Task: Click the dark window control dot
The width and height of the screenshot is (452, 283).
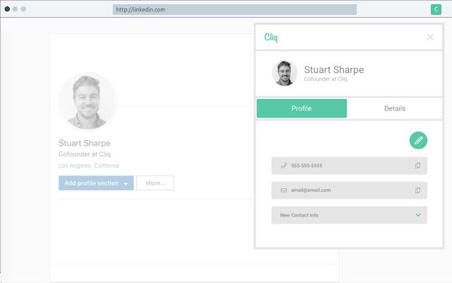Action: [7, 9]
